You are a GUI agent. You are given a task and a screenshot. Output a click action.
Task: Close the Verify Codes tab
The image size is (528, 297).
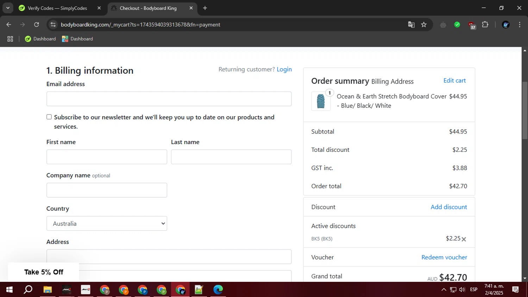point(99,8)
